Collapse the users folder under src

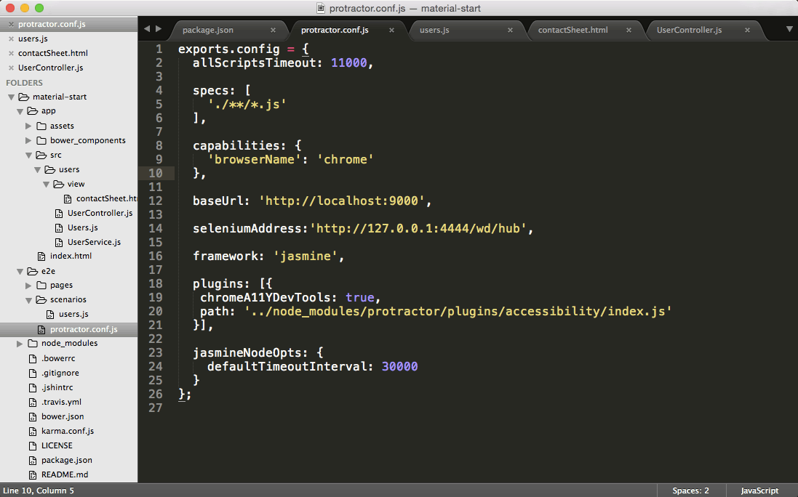coord(36,169)
